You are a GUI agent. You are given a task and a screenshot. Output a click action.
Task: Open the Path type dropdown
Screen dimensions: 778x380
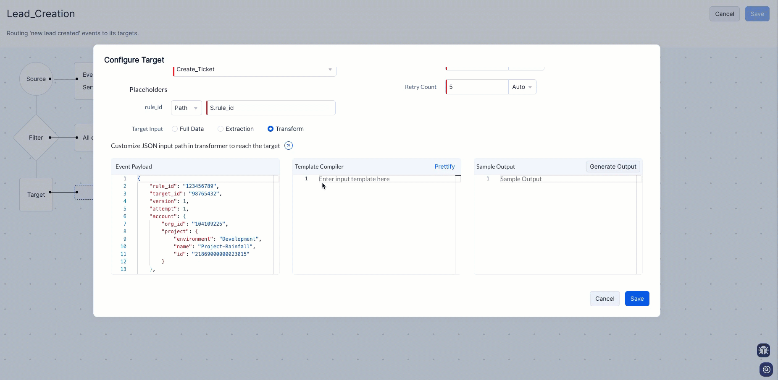click(186, 108)
